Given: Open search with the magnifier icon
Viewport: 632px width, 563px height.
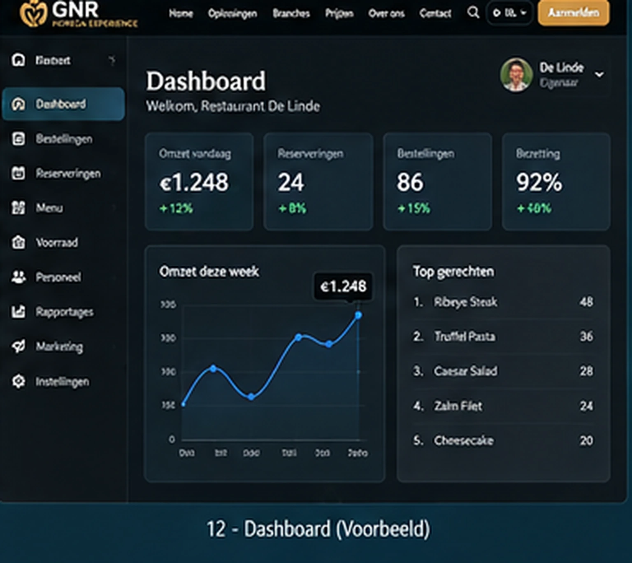Looking at the screenshot, I should point(473,13).
